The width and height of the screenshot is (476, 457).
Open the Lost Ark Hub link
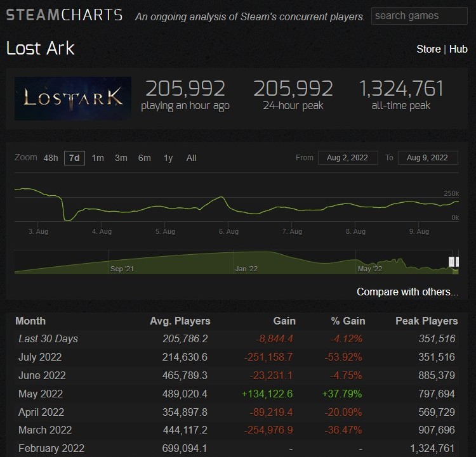click(458, 49)
